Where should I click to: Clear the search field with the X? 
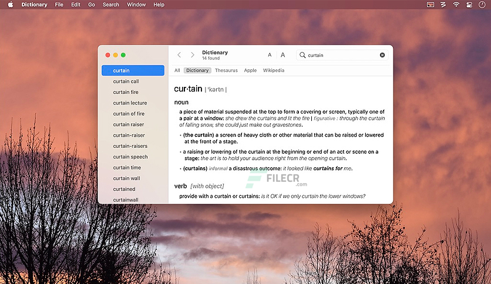382,55
